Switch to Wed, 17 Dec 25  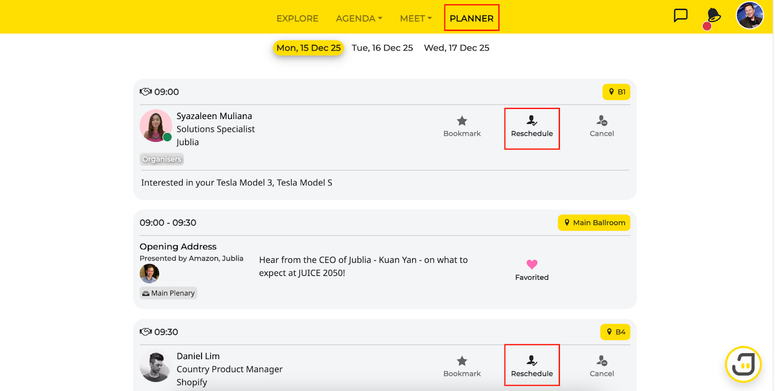pyautogui.click(x=456, y=48)
